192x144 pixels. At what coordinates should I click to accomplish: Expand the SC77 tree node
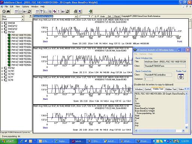point(2,77)
